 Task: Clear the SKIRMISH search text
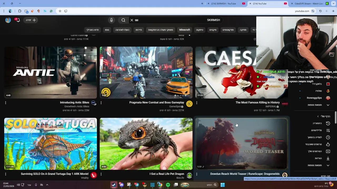coord(132,20)
